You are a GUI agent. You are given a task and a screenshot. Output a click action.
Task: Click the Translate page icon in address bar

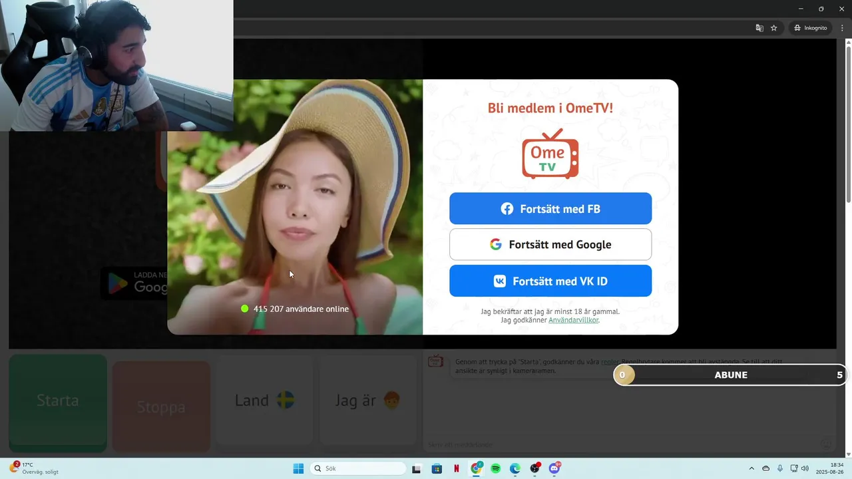point(759,28)
